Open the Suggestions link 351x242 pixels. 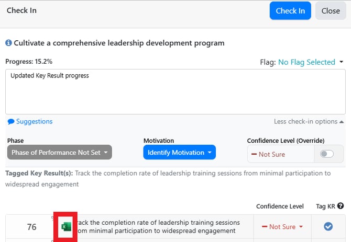[34, 122]
